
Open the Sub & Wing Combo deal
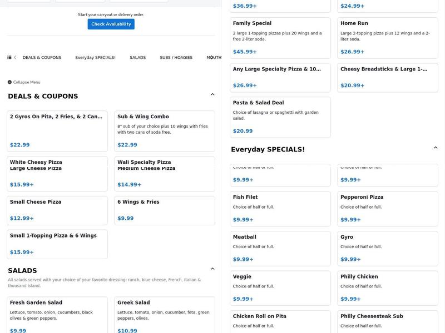pos(165,131)
